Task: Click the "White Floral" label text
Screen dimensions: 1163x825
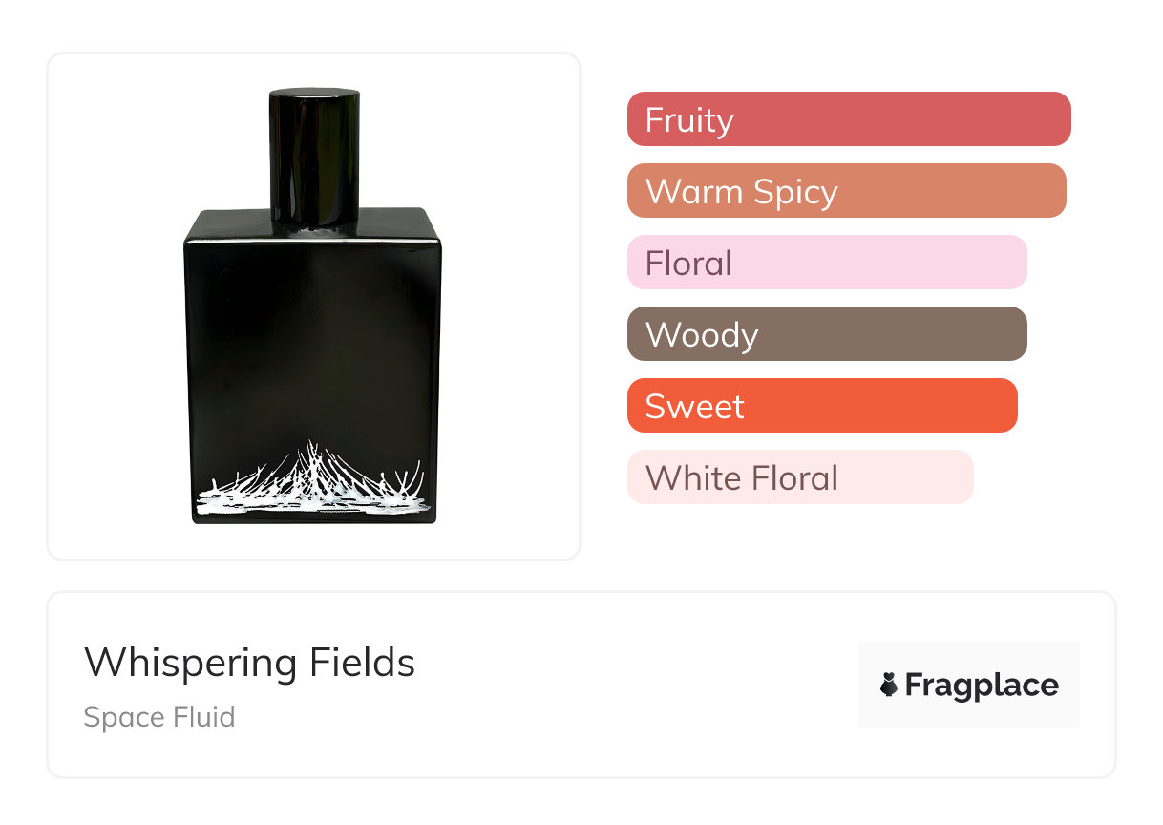Action: [741, 478]
